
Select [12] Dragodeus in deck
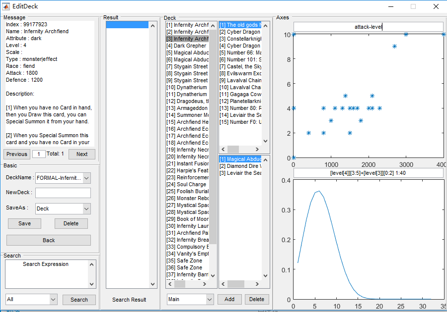pyautogui.click(x=188, y=101)
